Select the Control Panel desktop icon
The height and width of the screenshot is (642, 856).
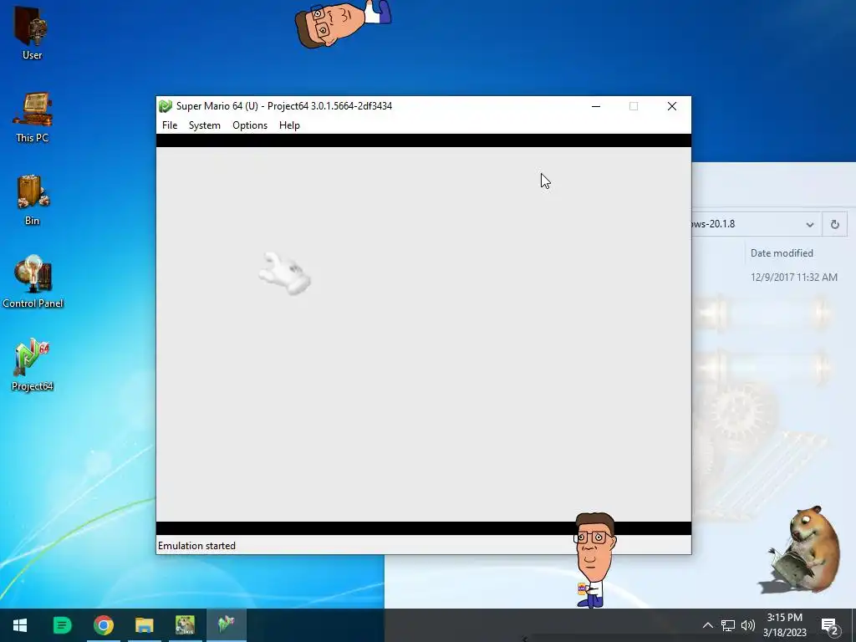pyautogui.click(x=33, y=283)
